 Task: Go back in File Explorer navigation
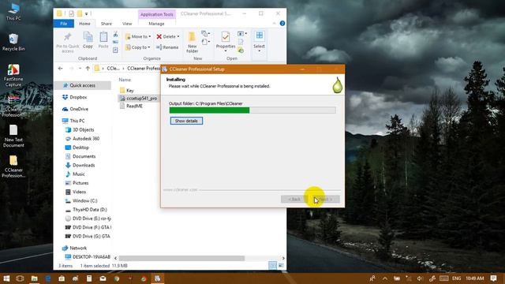click(61, 69)
